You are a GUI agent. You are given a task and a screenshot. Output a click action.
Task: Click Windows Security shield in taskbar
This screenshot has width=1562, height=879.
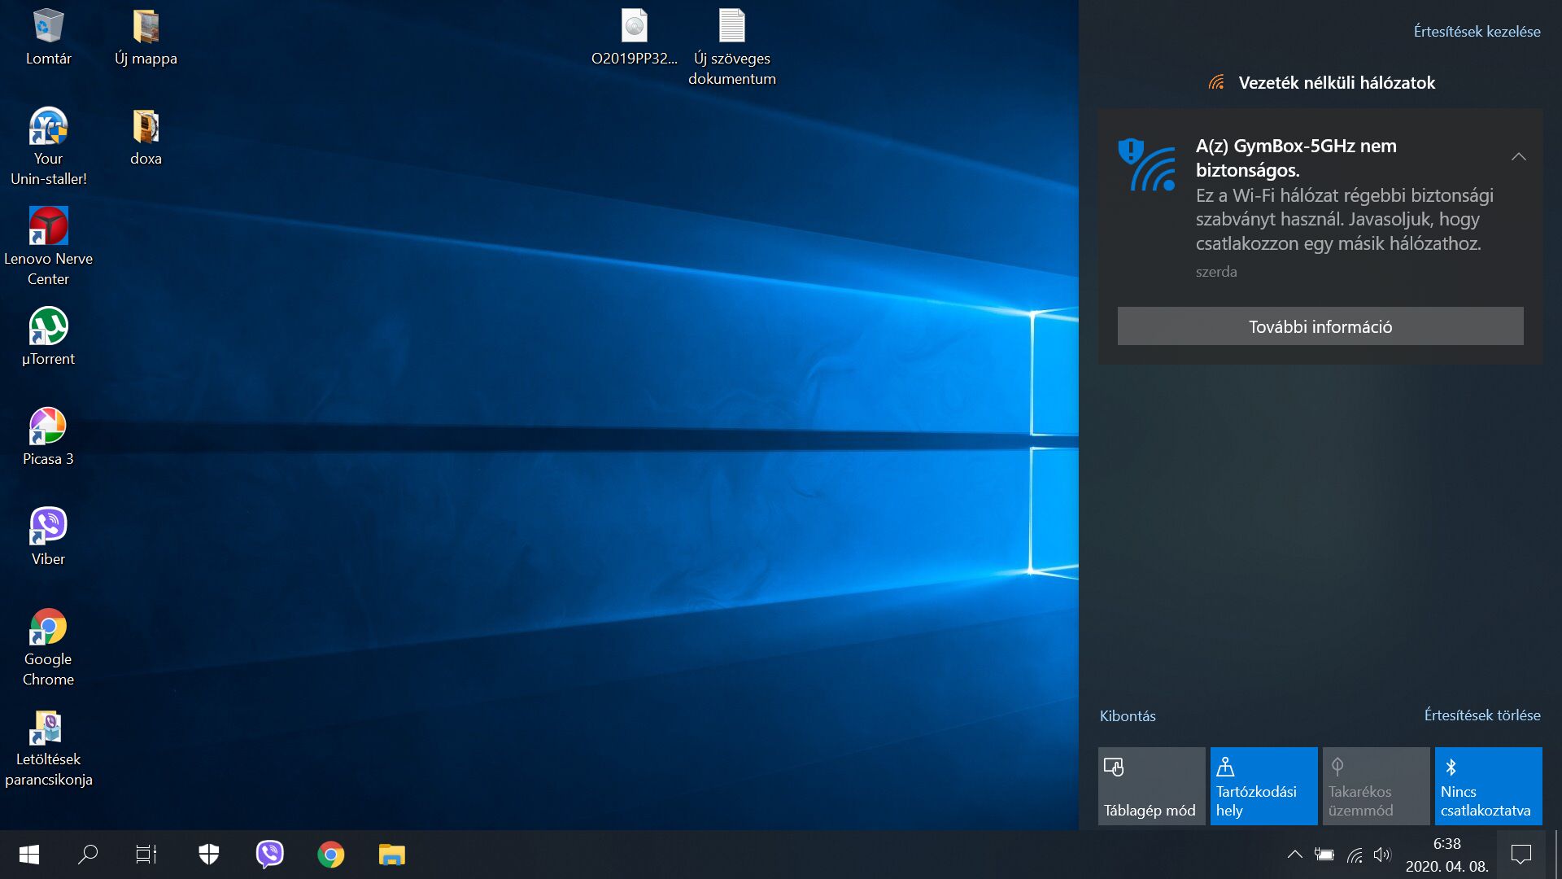tap(209, 854)
